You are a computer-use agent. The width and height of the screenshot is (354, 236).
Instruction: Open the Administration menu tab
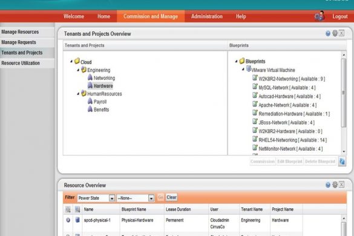[207, 16]
